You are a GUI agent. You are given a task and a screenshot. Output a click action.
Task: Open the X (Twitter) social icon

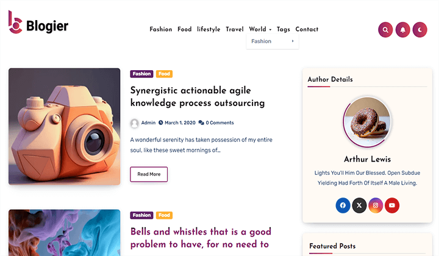click(359, 205)
